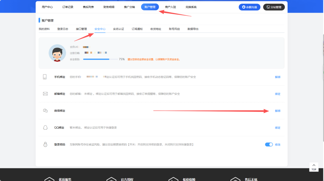This screenshot has height=181, width=324.
Task: Open the 账户管理 menu tab
Action: pos(150,7)
